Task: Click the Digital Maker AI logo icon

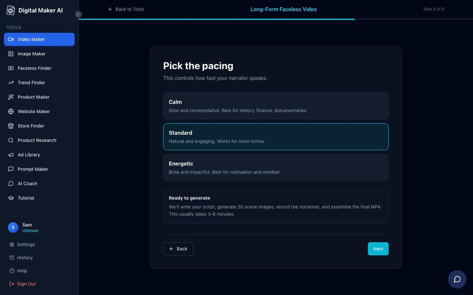Action: [x=11, y=10]
